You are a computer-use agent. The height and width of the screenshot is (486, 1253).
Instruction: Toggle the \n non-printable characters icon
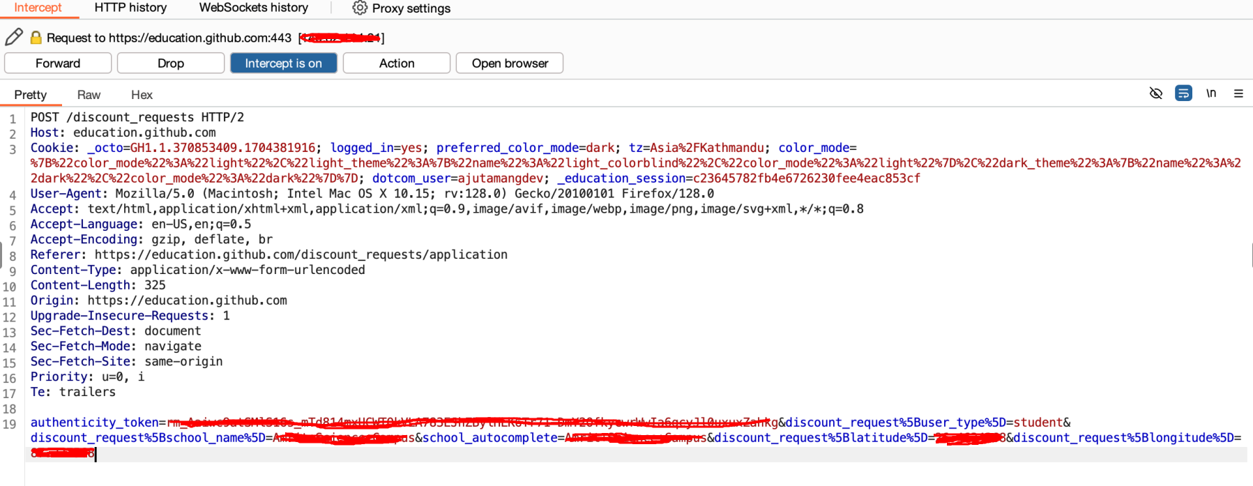[1211, 93]
